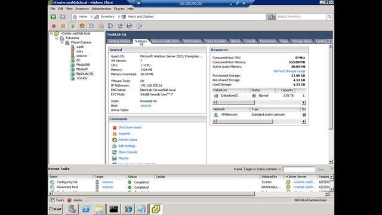Image resolution: width=382 pixels, height=215 pixels.
Task: Switch to the Permissions tab
Action: pos(267,41)
